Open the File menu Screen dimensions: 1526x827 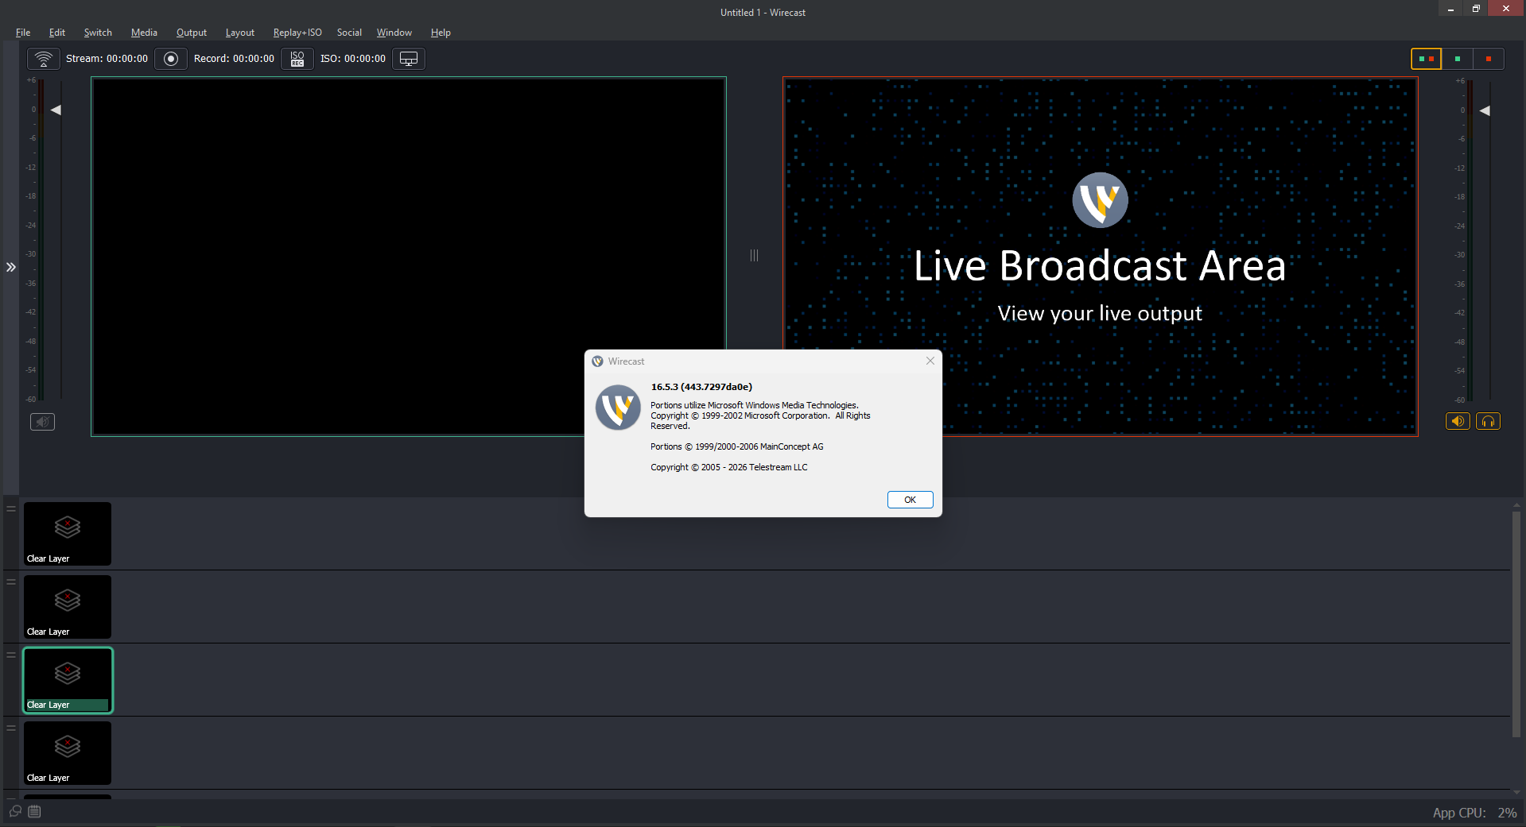[23, 33]
